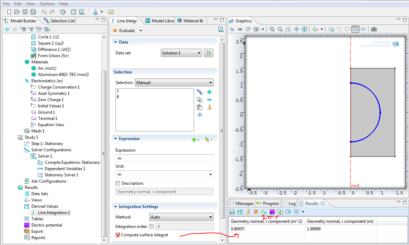Select Electric potential in the Results tree
409x245 pixels.
[46, 225]
